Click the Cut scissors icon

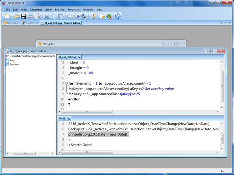pyautogui.click(x=47, y=16)
